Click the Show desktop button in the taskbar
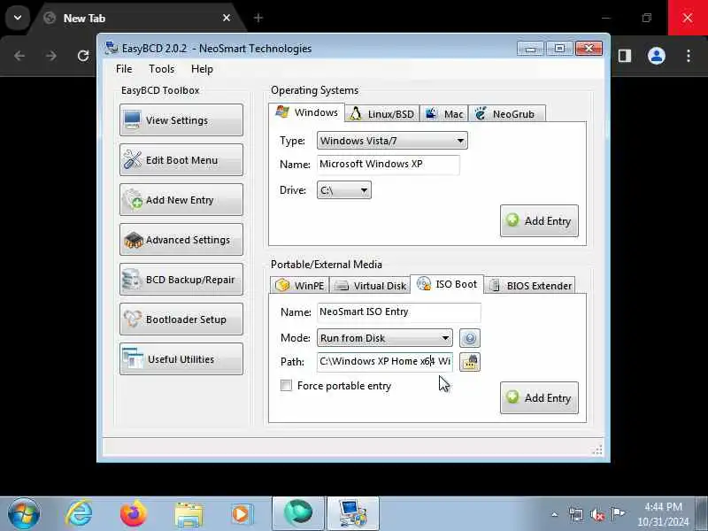 pos(702,514)
